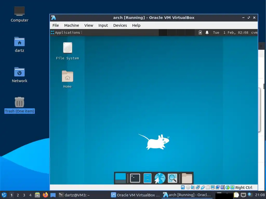Screen dimensions: 266x199
Task: Select the dartz home folder on host desktop
Action: (x=19, y=45)
